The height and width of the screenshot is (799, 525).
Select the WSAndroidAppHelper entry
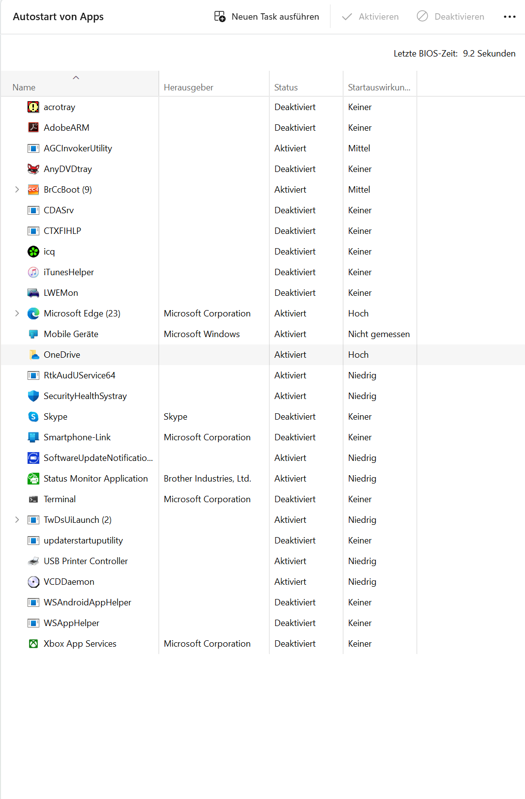point(262,602)
